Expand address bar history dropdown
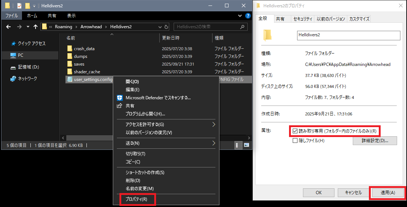Viewport: 407px width, 207px height. pos(160,27)
